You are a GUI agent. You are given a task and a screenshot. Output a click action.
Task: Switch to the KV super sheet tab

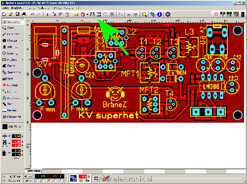point(34,171)
